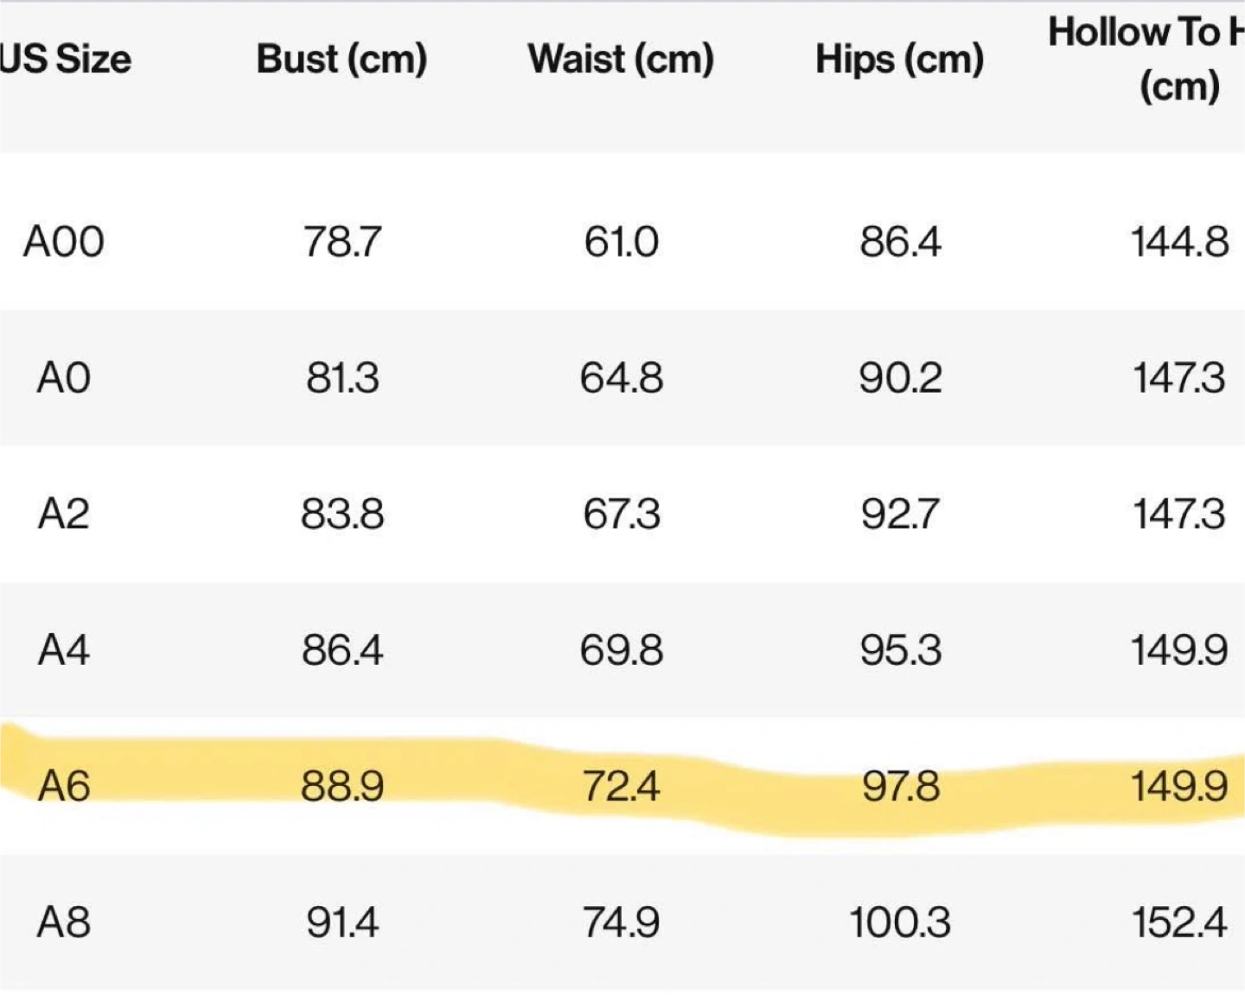1245x1003 pixels.
Task: Click the US Size column header
Action: tap(66, 60)
